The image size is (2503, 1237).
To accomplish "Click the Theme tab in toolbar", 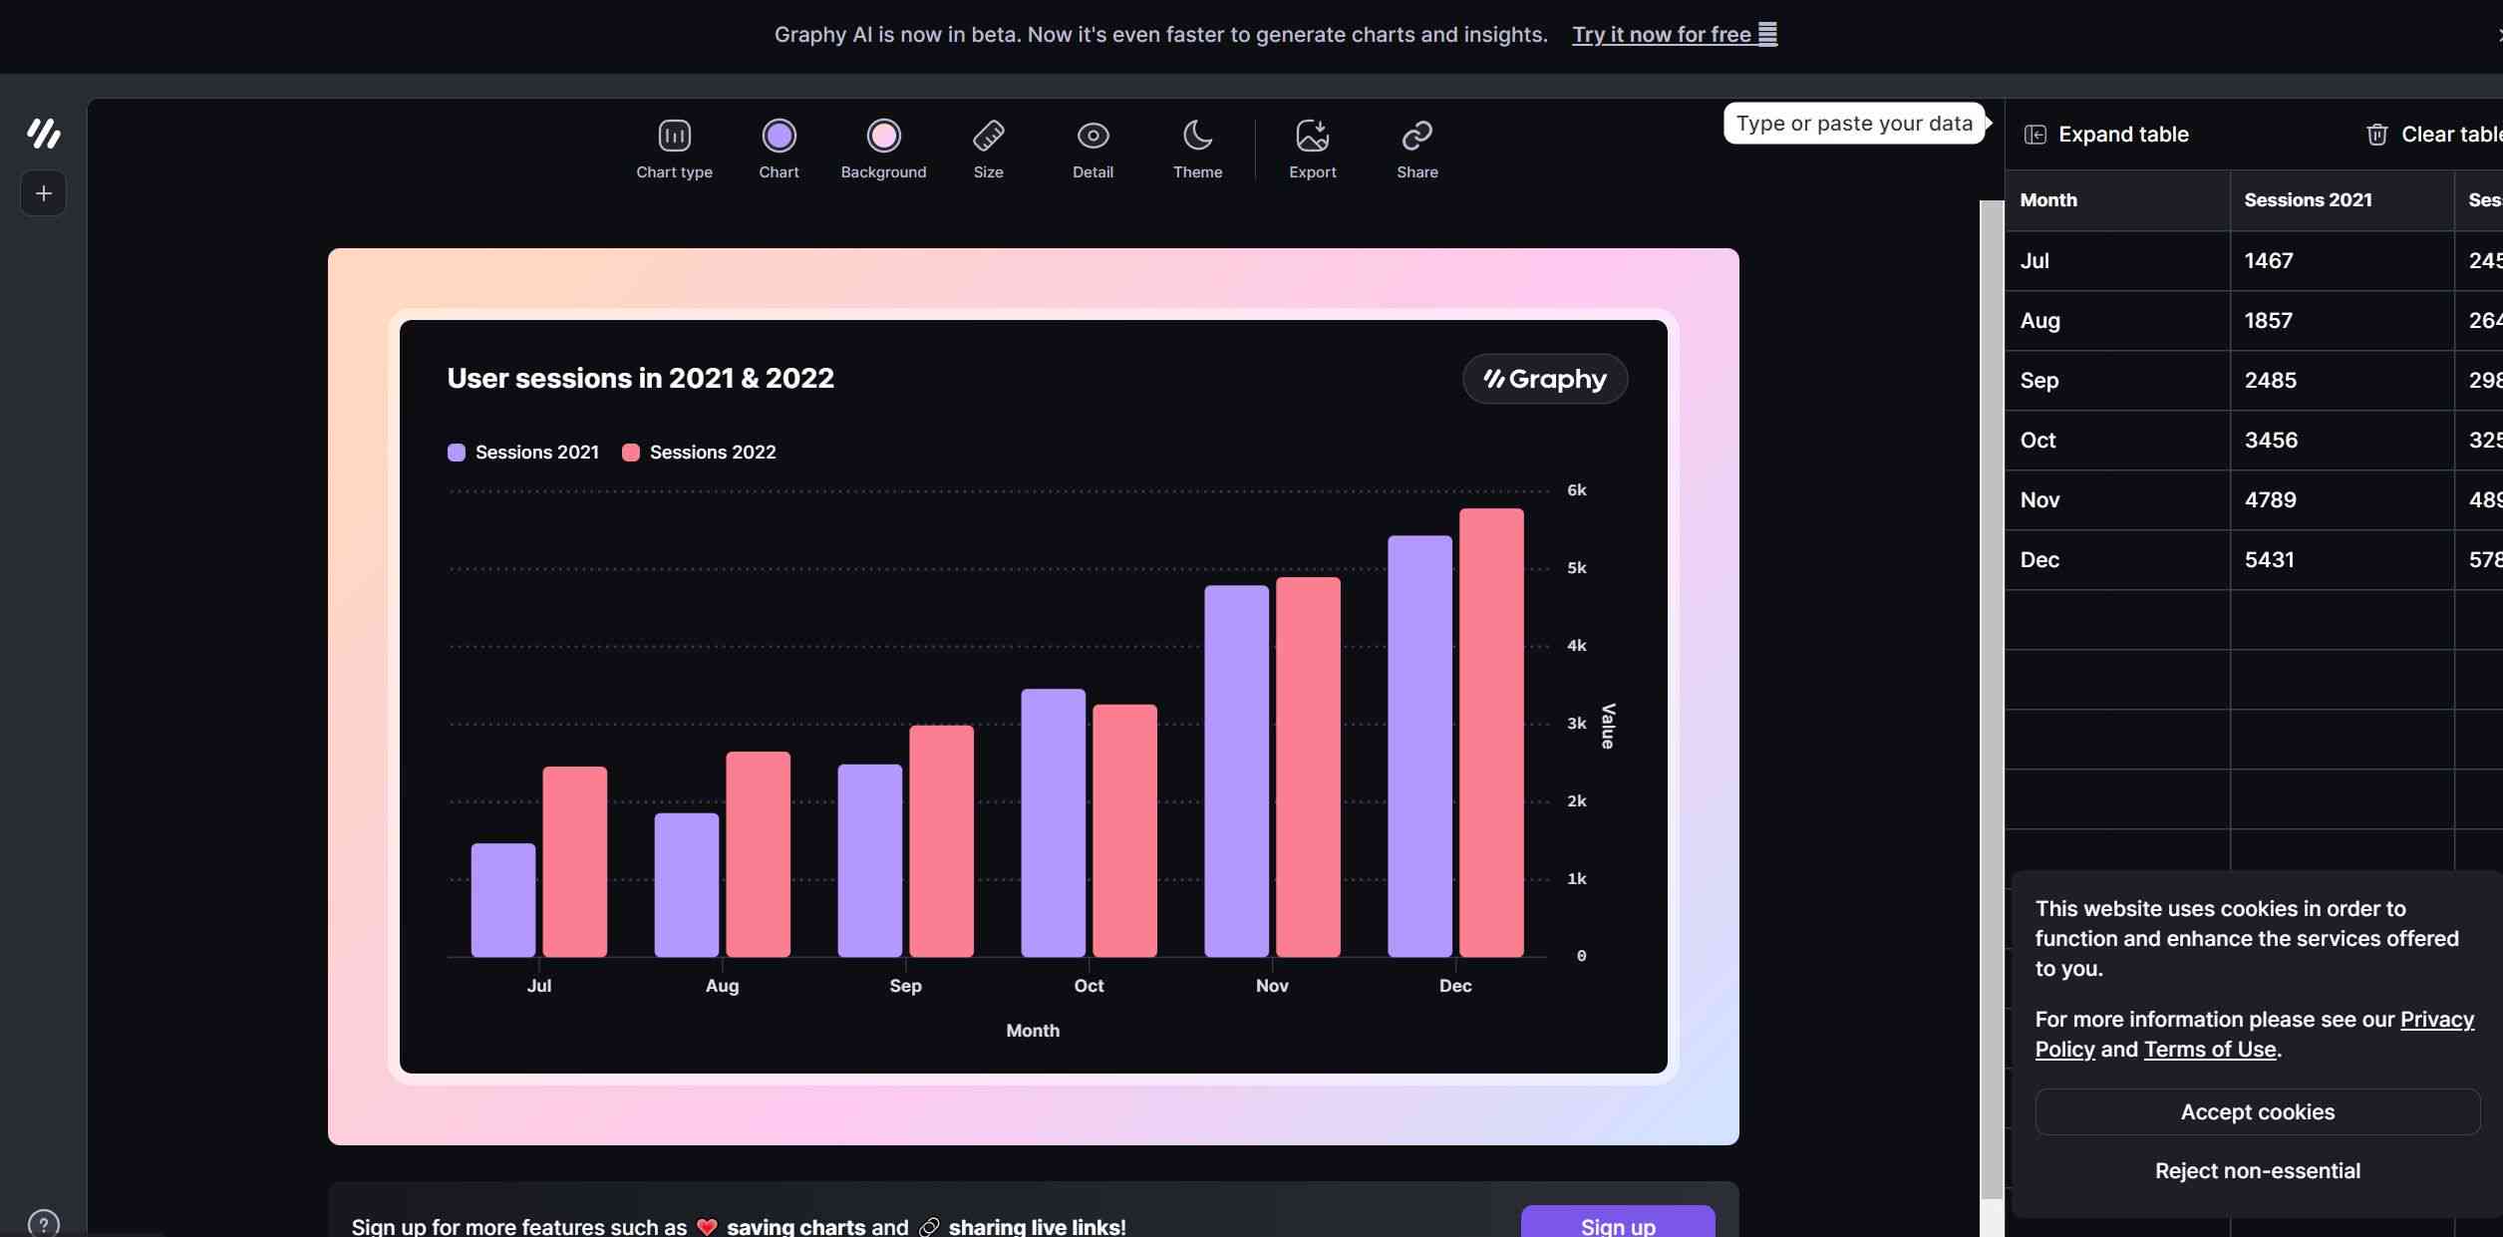I will (x=1197, y=146).
